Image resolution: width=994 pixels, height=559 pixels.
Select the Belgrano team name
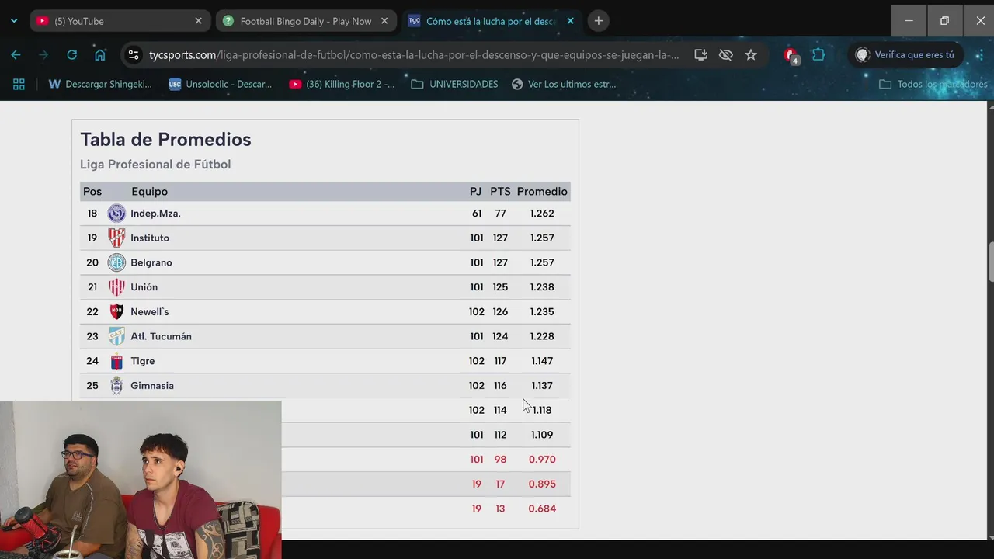point(151,262)
